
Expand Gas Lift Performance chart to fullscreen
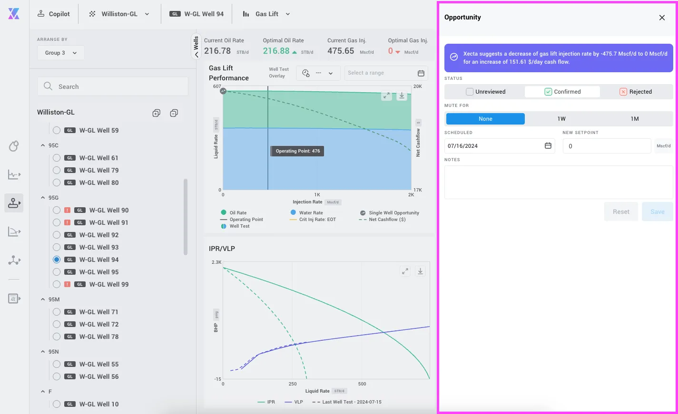pos(387,96)
